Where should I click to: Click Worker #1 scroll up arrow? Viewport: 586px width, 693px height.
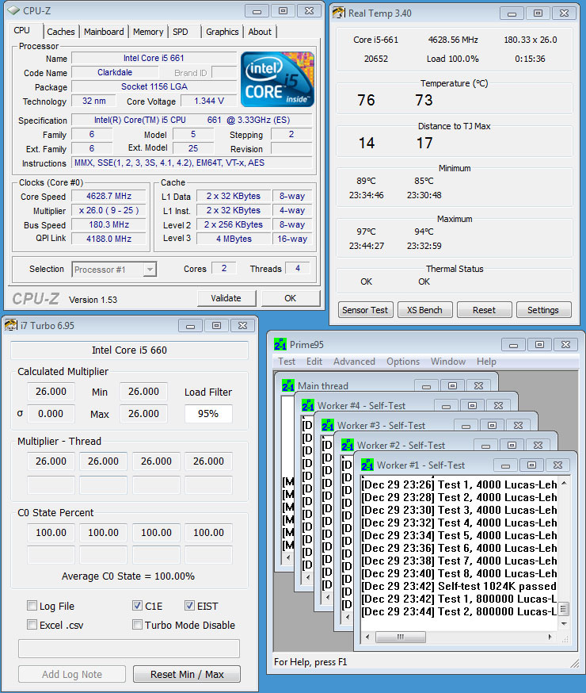coord(564,484)
